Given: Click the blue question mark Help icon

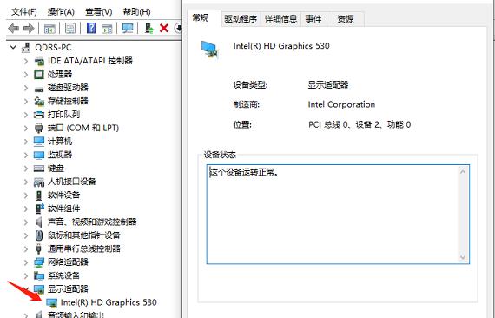Looking at the screenshot, I should tap(91, 29).
